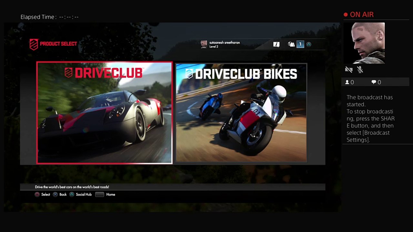
Task: Click the DRIVECLUB title logo on the cars tile
Action: click(x=104, y=73)
